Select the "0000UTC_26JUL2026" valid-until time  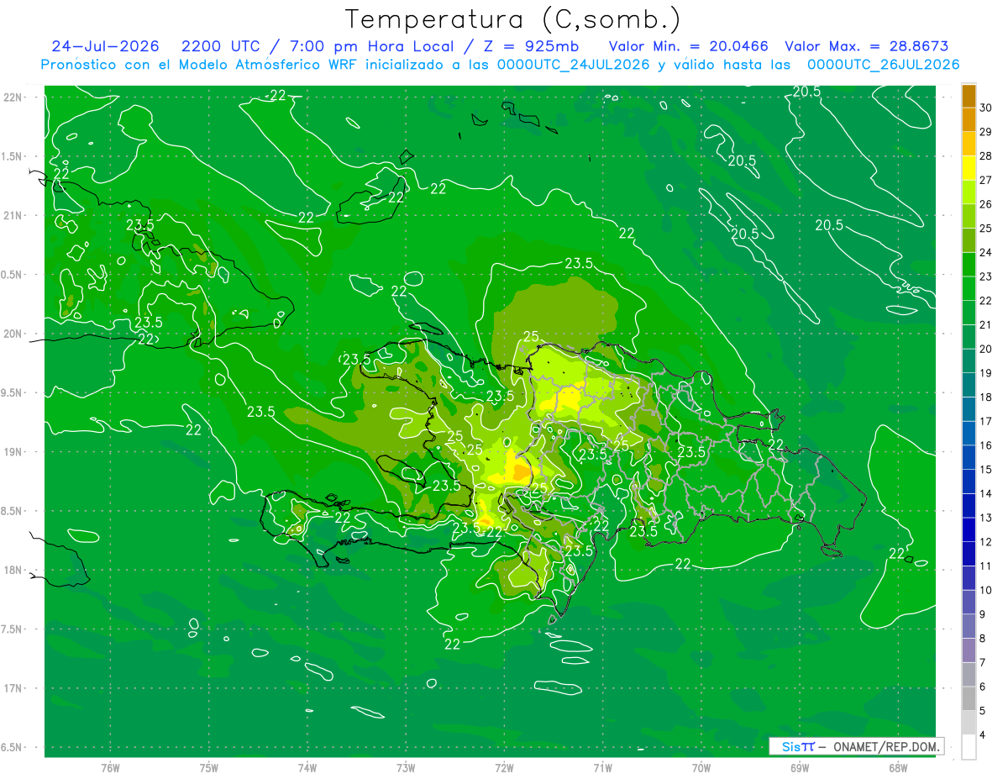(883, 65)
